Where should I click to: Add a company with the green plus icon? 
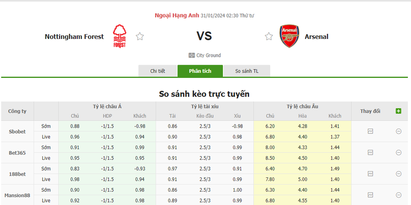(399, 111)
